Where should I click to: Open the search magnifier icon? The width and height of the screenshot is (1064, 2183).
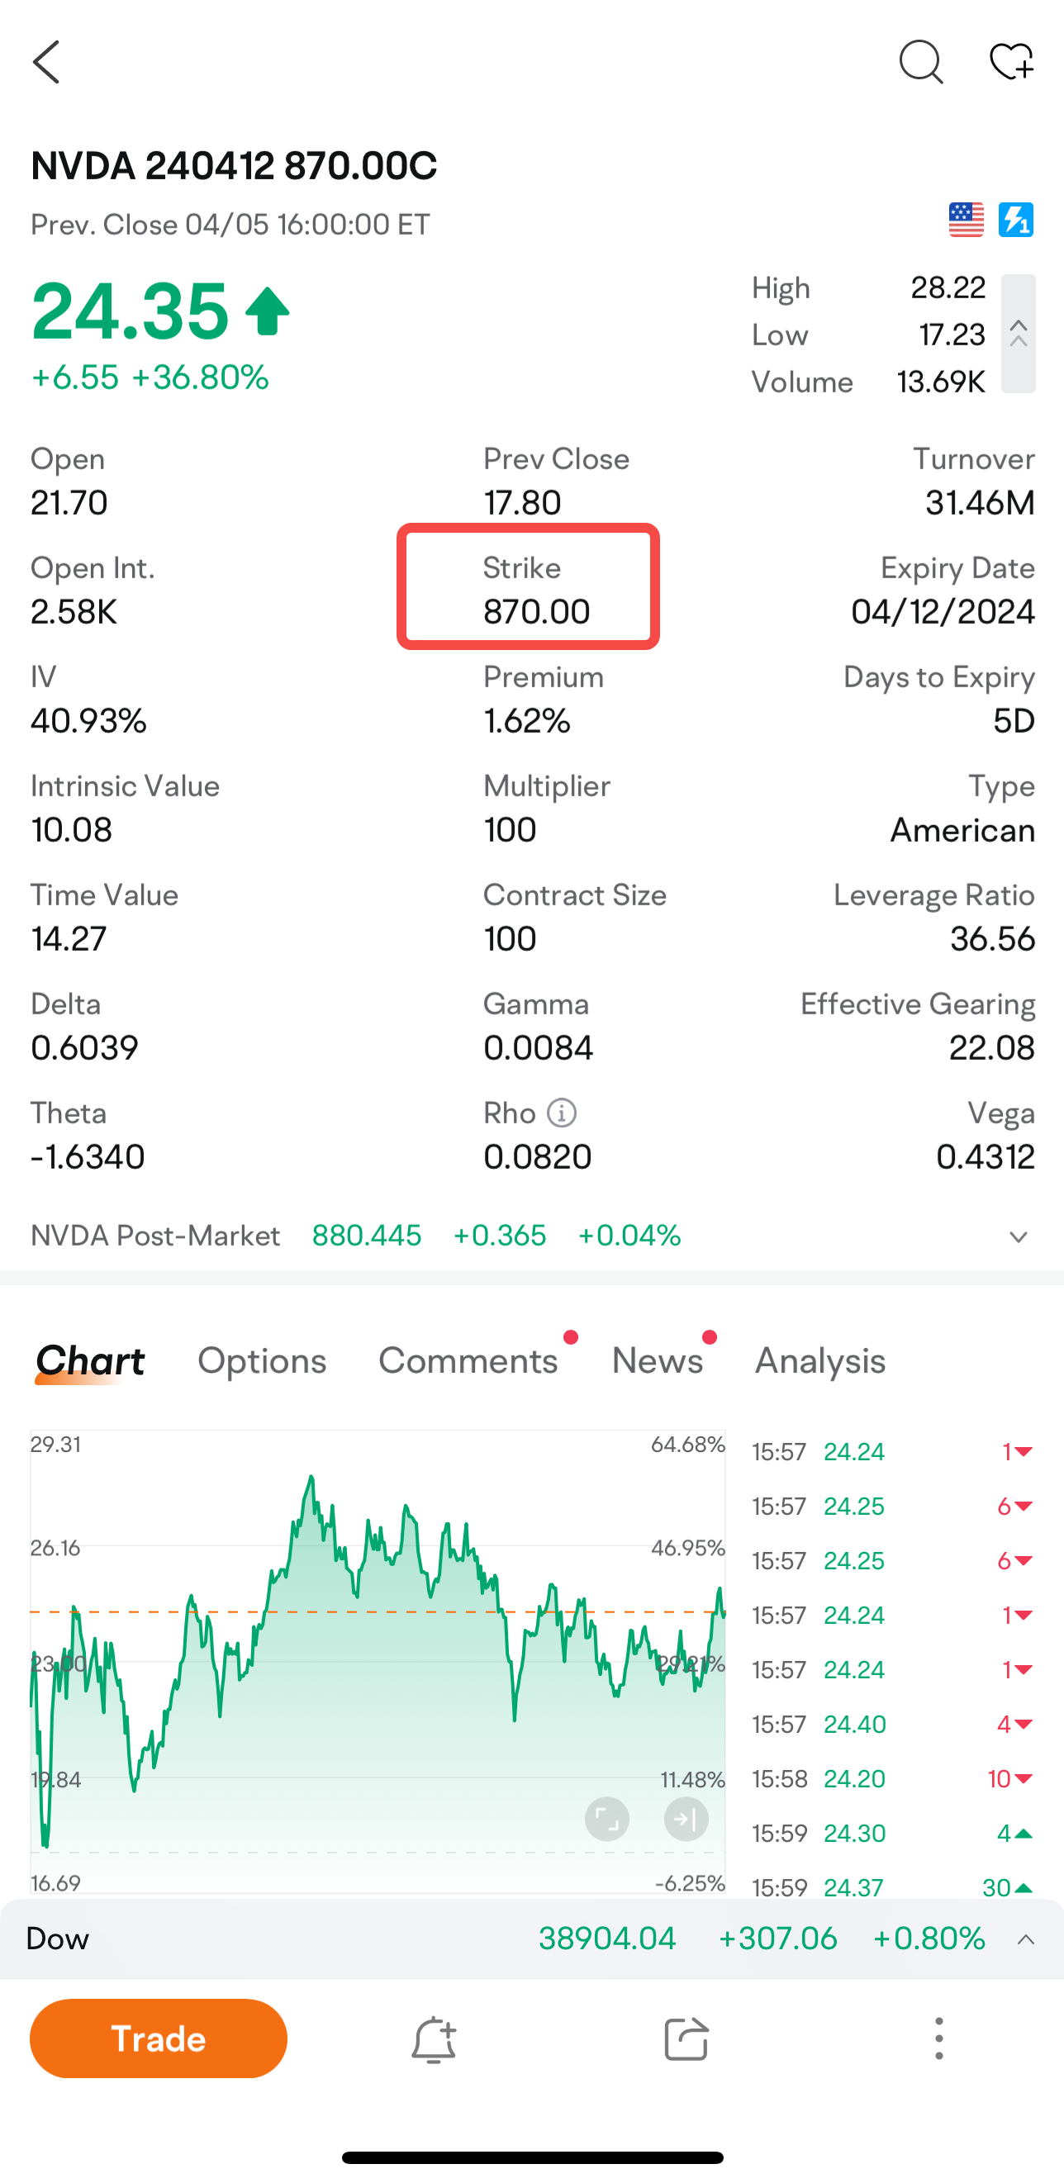921,62
